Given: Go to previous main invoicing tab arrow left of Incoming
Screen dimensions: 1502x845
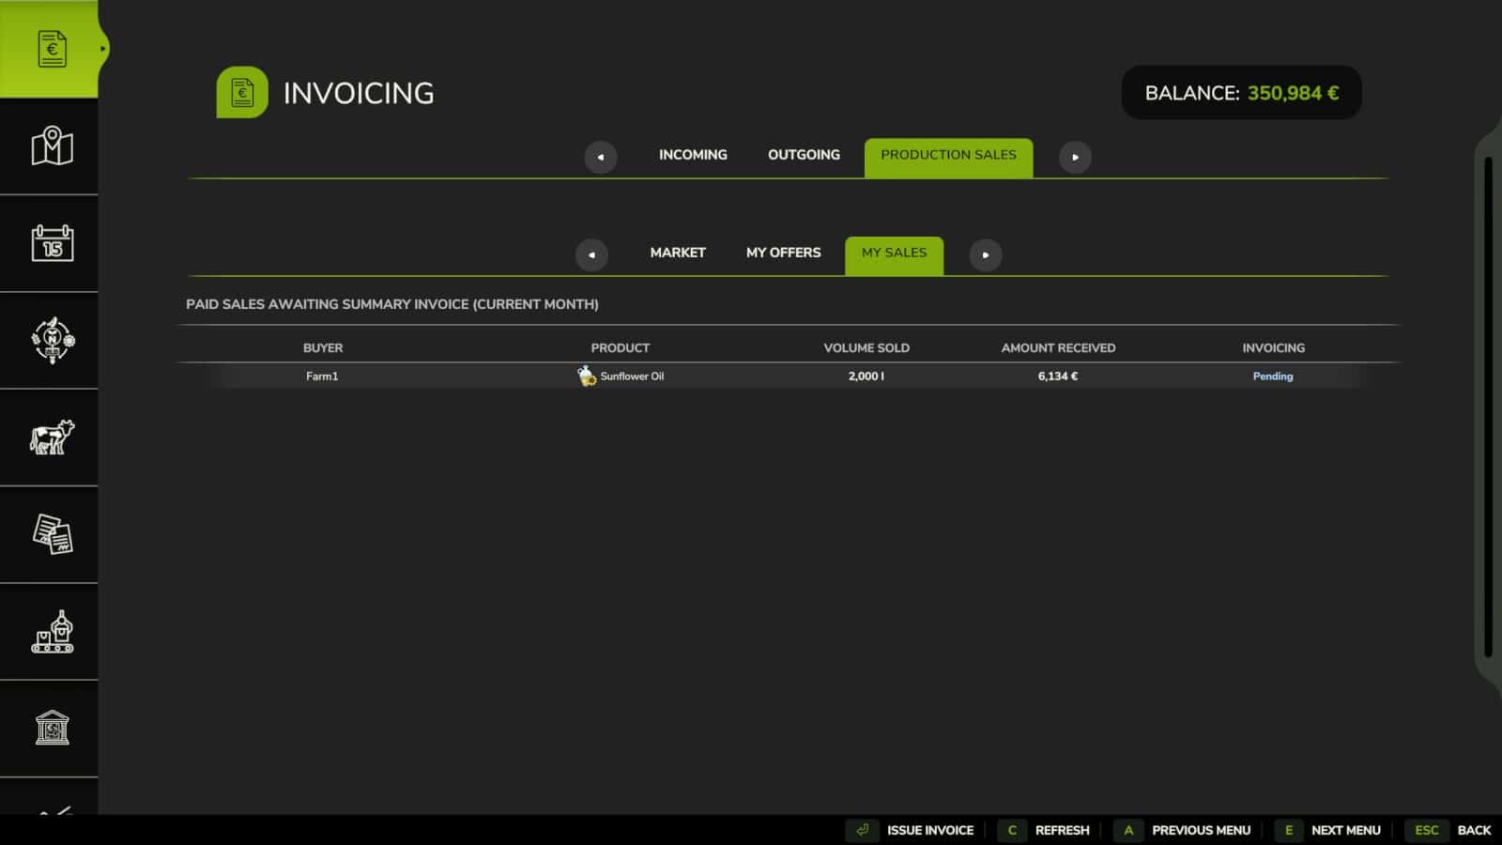Looking at the screenshot, I should (601, 157).
